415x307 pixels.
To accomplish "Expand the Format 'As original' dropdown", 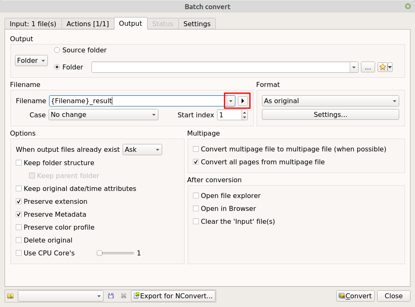I will (330, 101).
